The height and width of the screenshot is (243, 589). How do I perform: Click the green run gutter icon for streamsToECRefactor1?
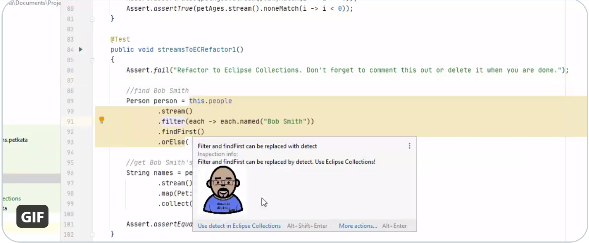81,49
